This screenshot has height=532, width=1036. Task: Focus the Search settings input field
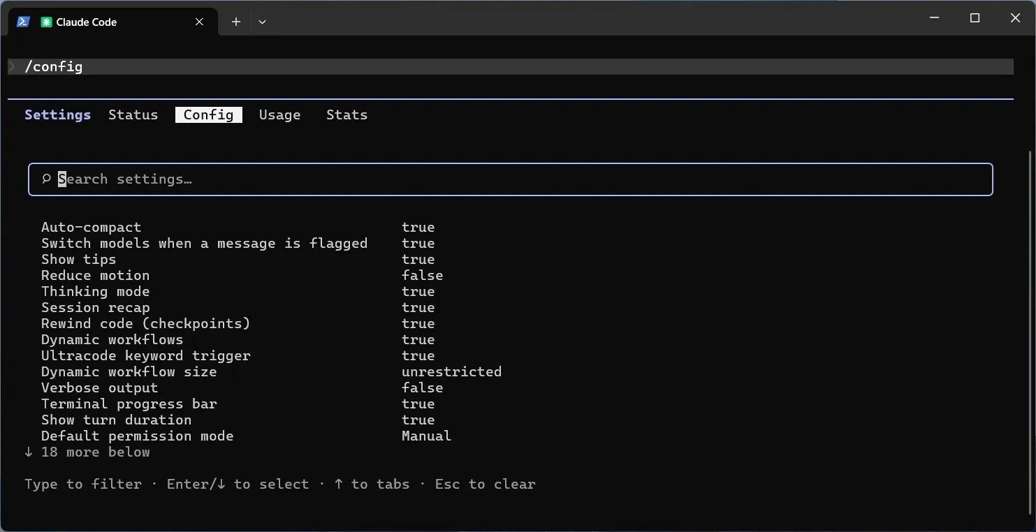click(511, 179)
